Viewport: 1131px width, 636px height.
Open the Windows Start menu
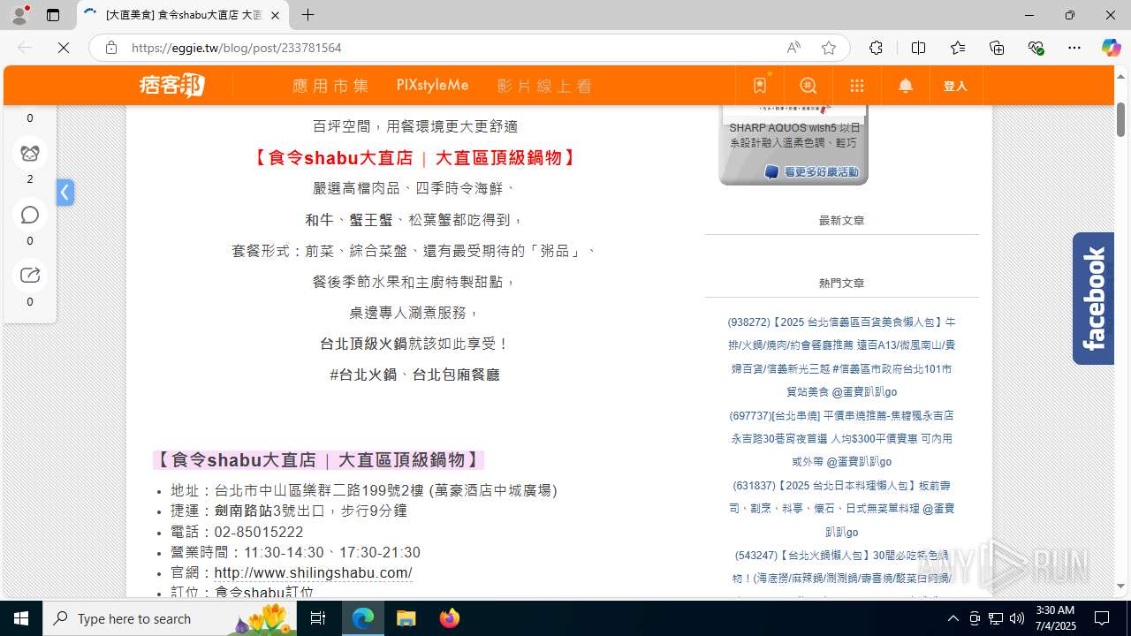[21, 618]
